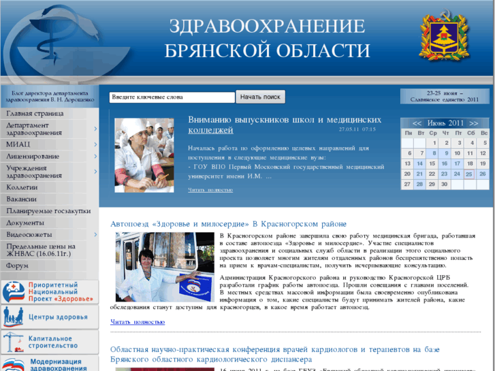Open the director's blog link
Screen dimensions: 495x371
[50, 96]
